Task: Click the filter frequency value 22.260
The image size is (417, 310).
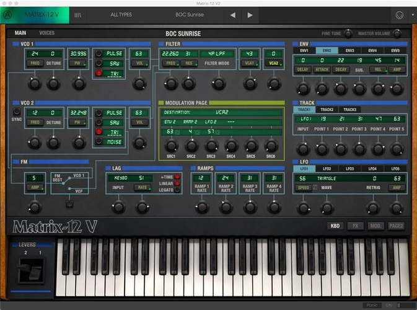Action: click(x=170, y=53)
